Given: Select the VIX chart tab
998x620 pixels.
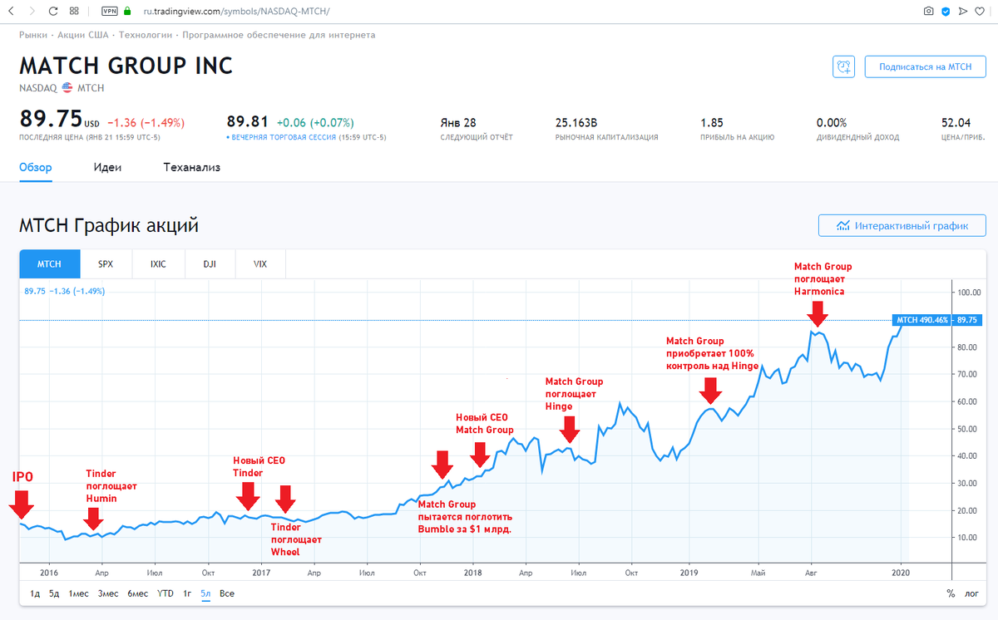Looking at the screenshot, I should (x=261, y=264).
